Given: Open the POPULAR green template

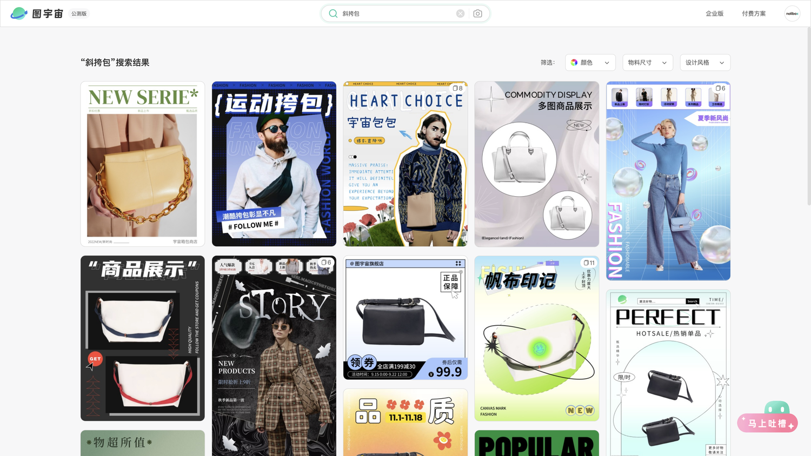Looking at the screenshot, I should [537, 443].
